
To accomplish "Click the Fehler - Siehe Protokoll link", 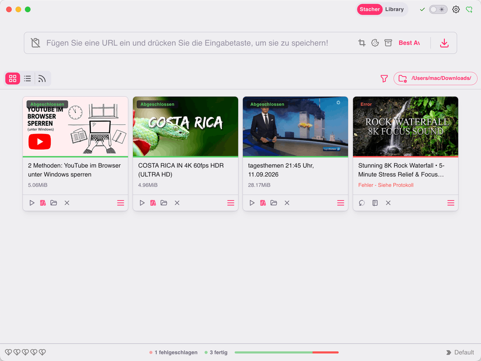I will pyautogui.click(x=386, y=185).
